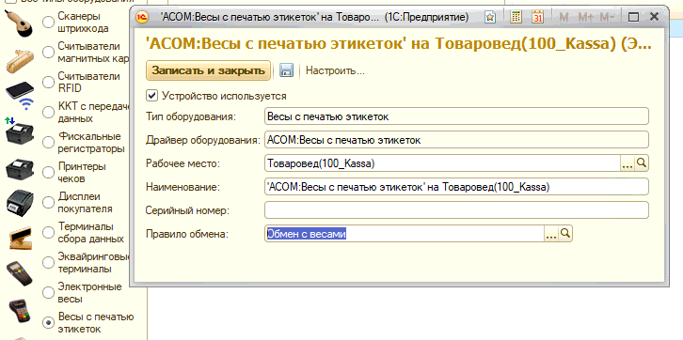Select Считыватели магнитных карт radio button
Image resolution: width=683 pixels, height=340 pixels.
coord(48,53)
